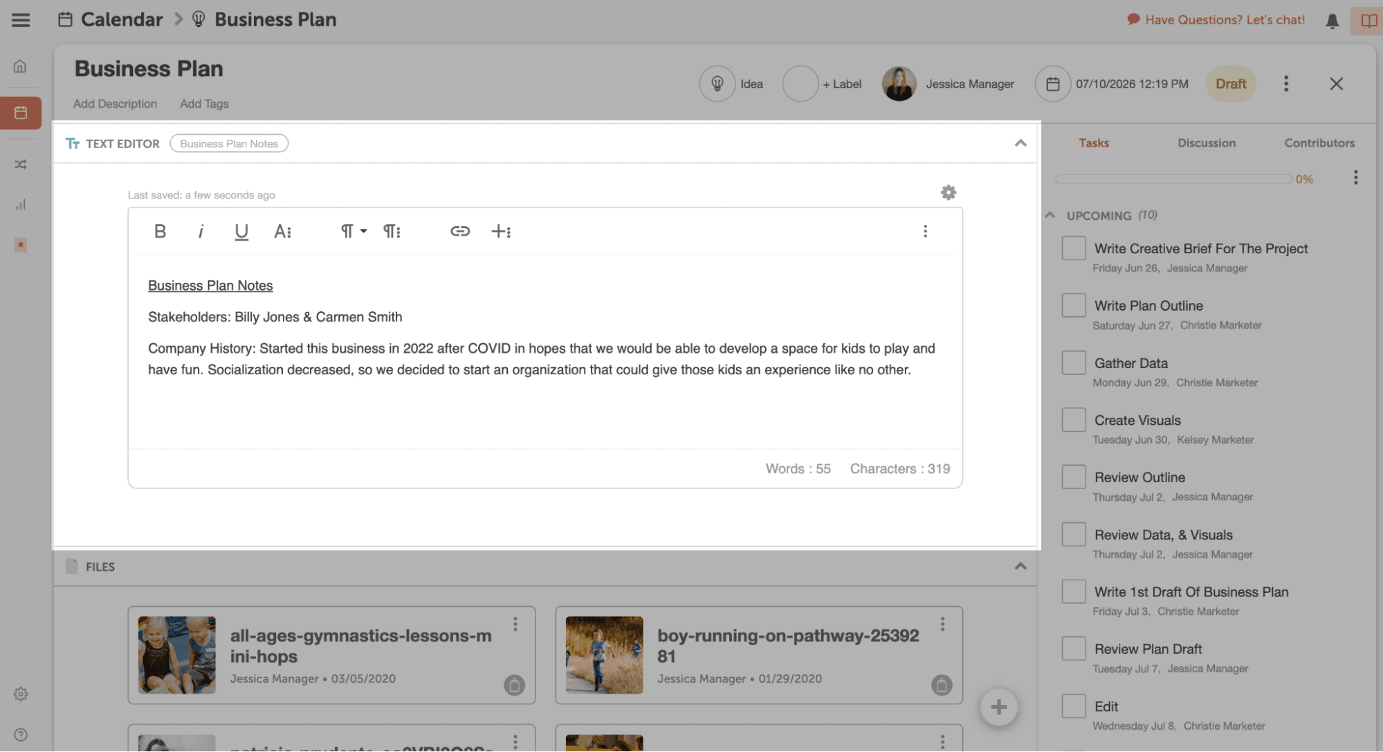The image size is (1383, 752).
Task: Collapse the Files section chevron
Action: [1020, 567]
